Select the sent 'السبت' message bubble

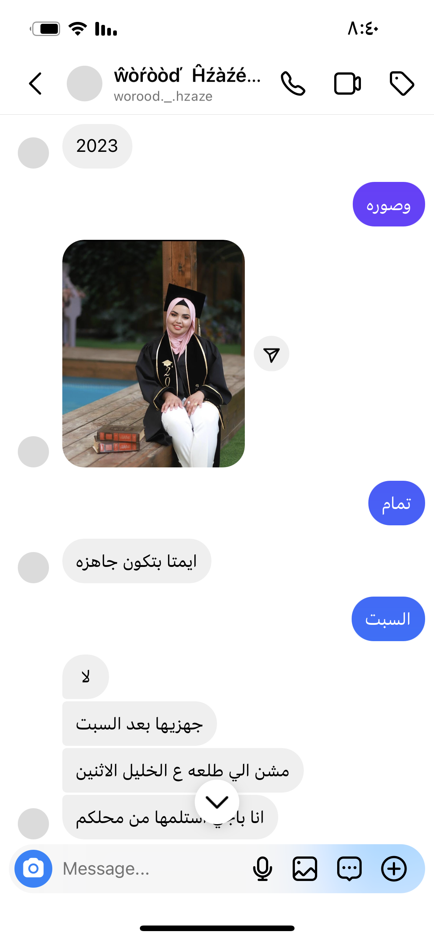coord(388,619)
